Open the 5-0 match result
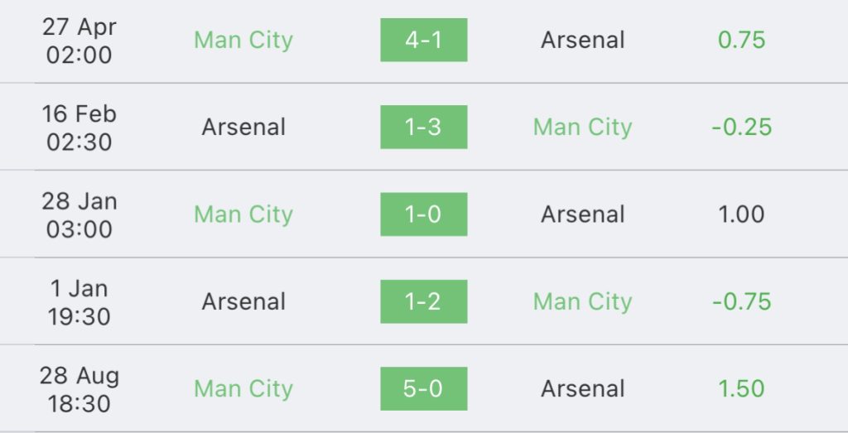Viewport: 848px width, 433px height. [x=423, y=388]
